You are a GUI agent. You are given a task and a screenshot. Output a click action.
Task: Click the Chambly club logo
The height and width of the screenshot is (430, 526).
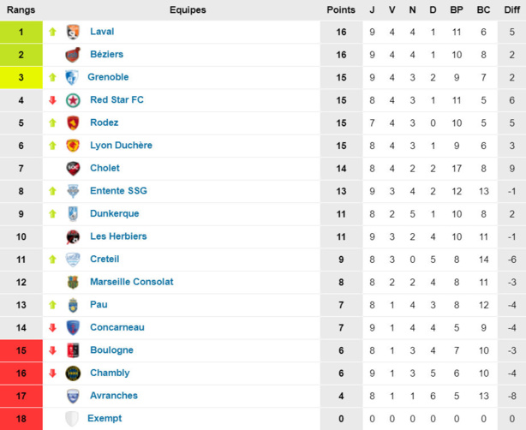click(73, 373)
